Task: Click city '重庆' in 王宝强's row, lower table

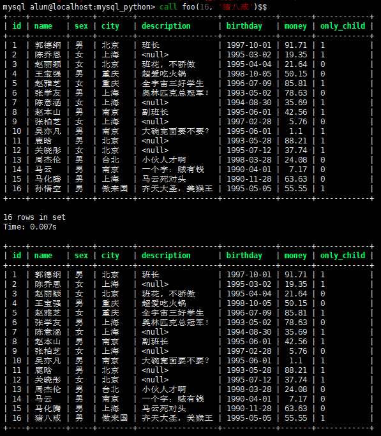Action: pyautogui.click(x=110, y=303)
